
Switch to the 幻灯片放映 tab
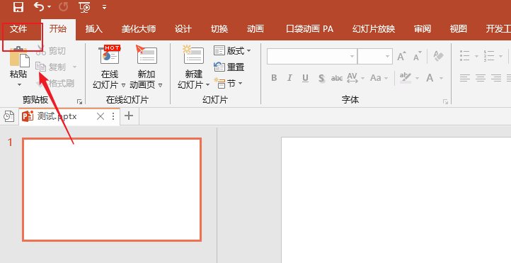374,29
